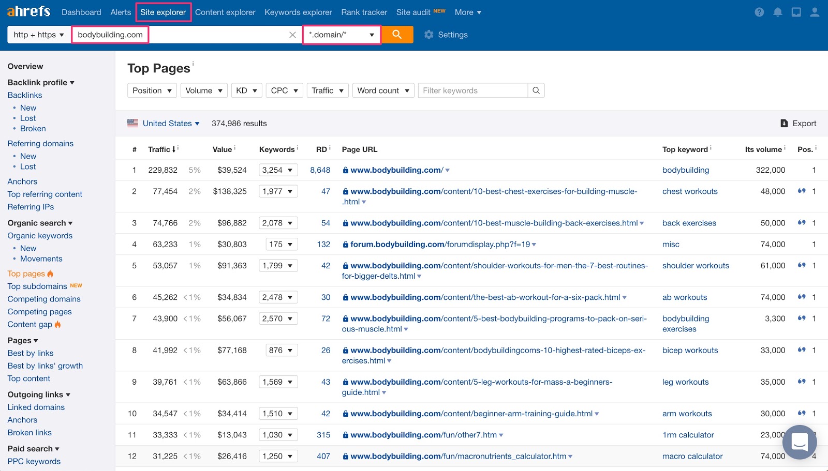Open the United States country dropdown
828x471 pixels.
point(171,124)
